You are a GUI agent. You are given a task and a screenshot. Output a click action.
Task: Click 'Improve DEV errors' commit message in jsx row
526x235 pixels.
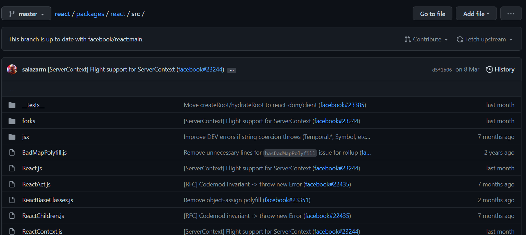[x=277, y=137]
